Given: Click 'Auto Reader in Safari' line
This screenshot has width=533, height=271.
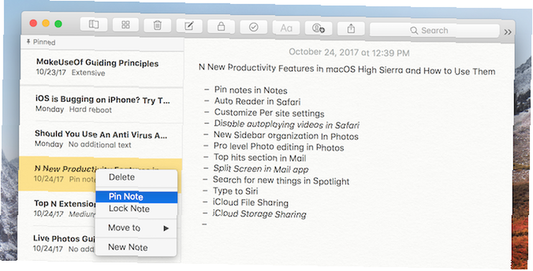Looking at the screenshot, I should tap(257, 101).
